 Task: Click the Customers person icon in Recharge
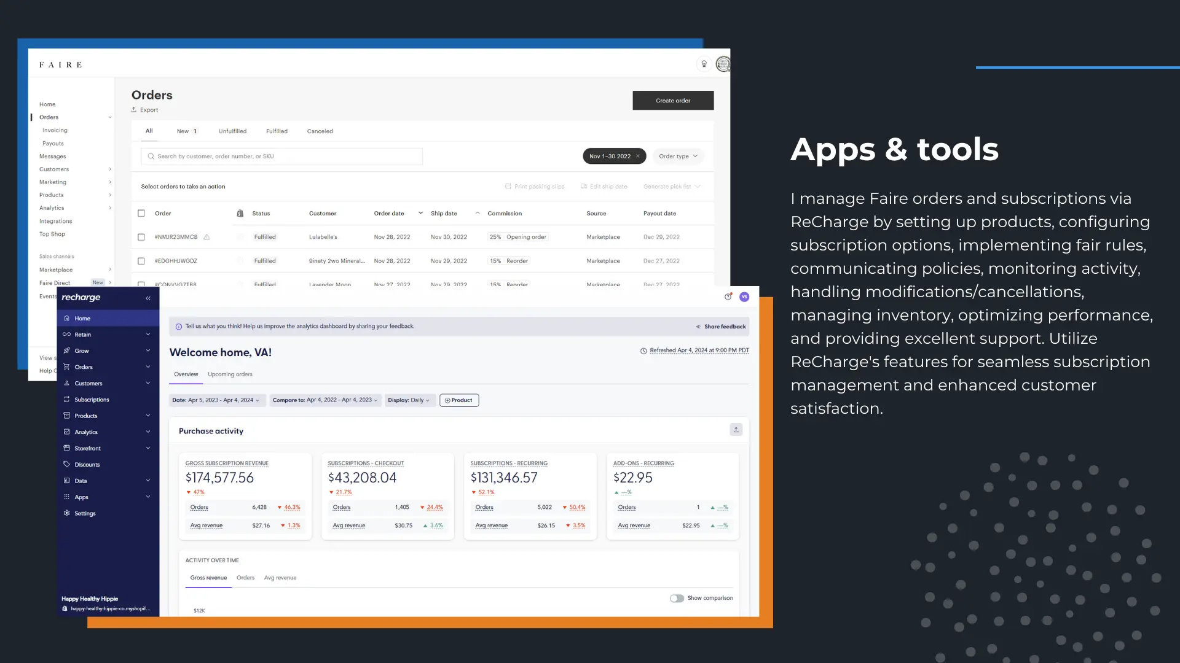click(x=66, y=383)
